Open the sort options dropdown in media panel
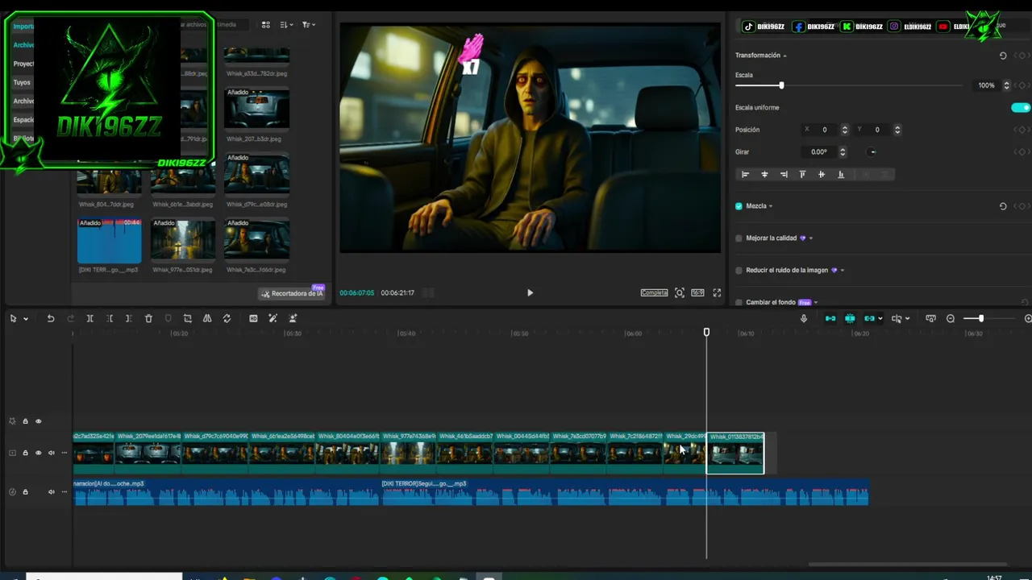This screenshot has width=1032, height=580. coord(287,25)
